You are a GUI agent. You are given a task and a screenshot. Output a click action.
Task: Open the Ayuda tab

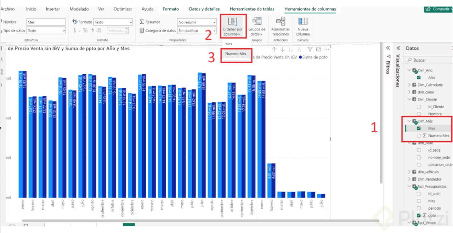click(147, 9)
